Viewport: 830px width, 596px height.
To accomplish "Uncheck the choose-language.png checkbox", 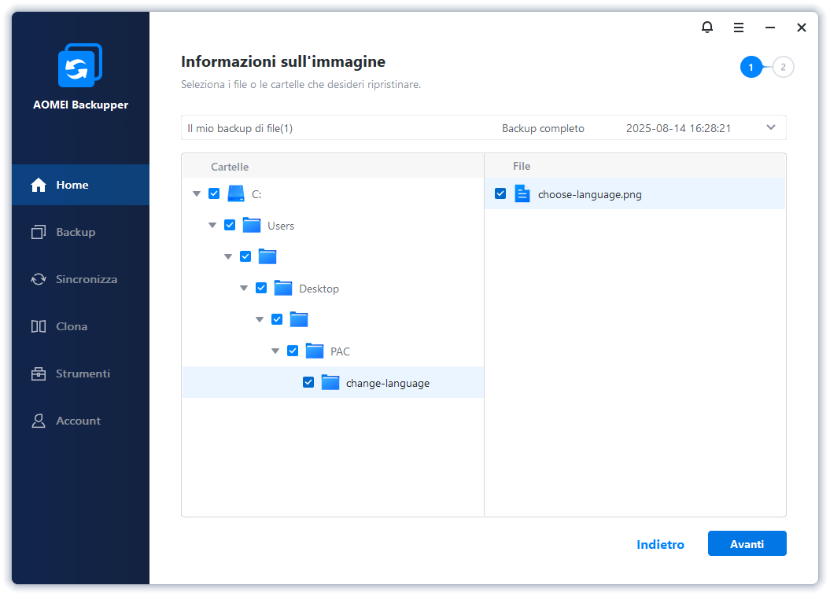I will pos(500,193).
